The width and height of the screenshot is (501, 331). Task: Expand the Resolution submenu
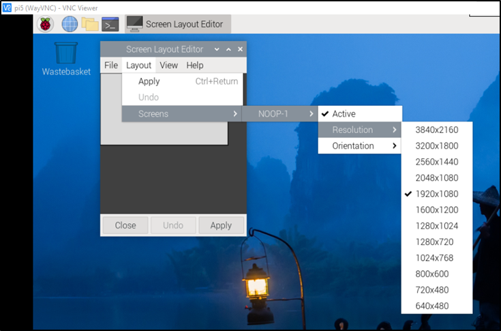(x=359, y=130)
